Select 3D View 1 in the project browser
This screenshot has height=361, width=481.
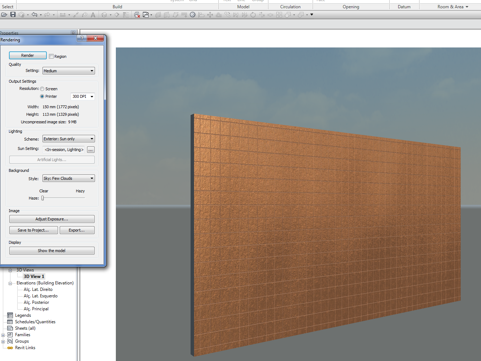click(x=34, y=276)
